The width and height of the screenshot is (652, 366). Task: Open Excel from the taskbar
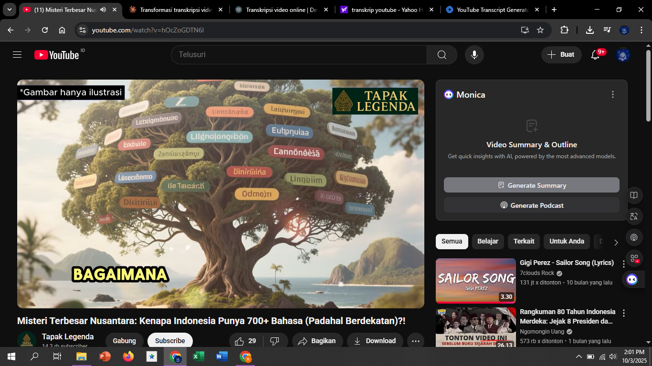click(199, 356)
